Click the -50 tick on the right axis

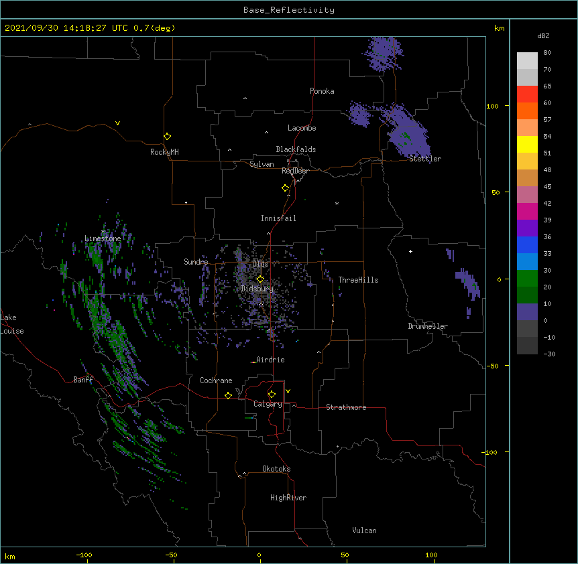(x=492, y=366)
